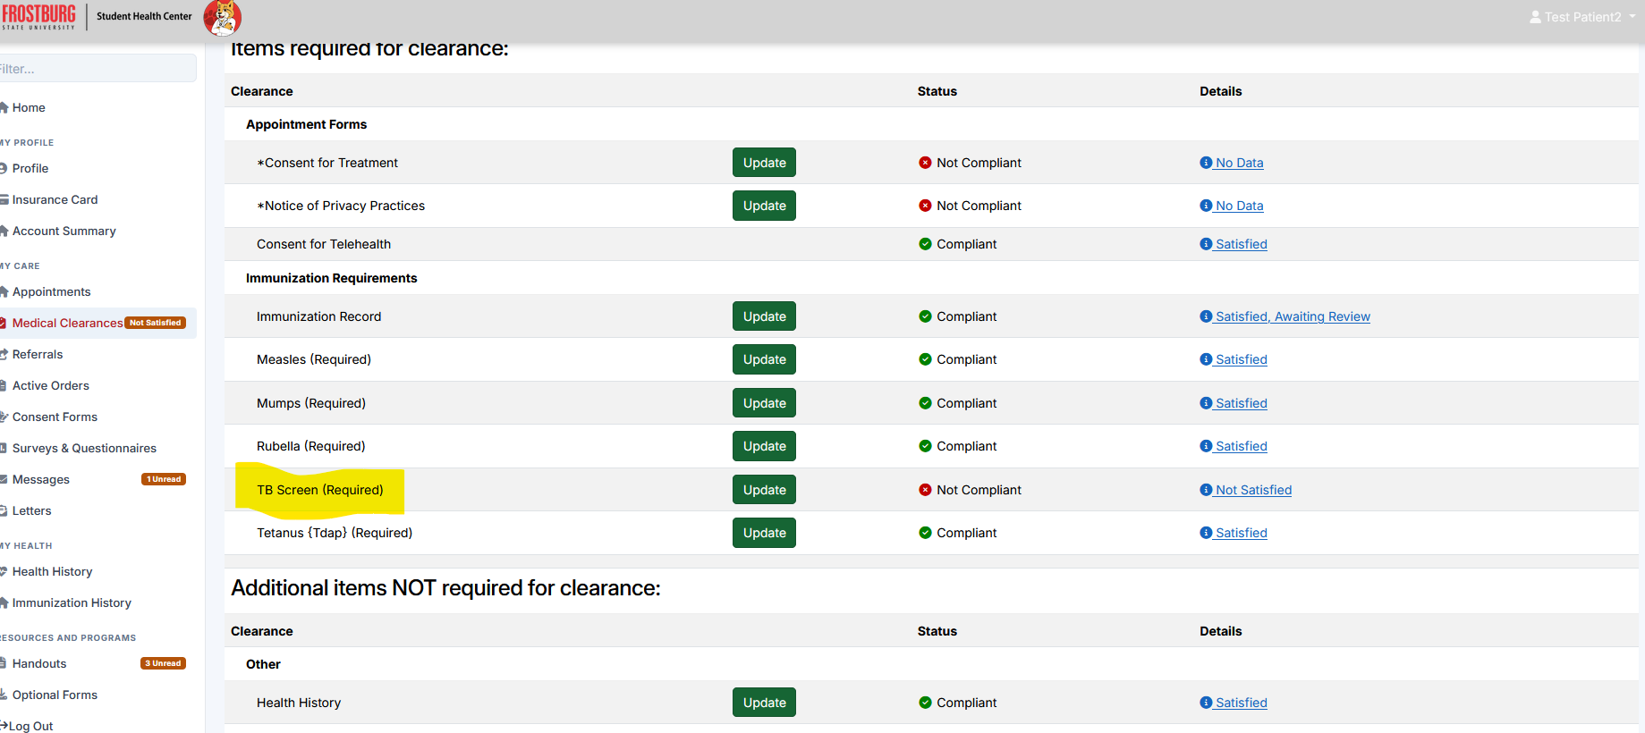Click the Frostburg State University logo
The height and width of the screenshot is (733, 1645).
pos(38,16)
